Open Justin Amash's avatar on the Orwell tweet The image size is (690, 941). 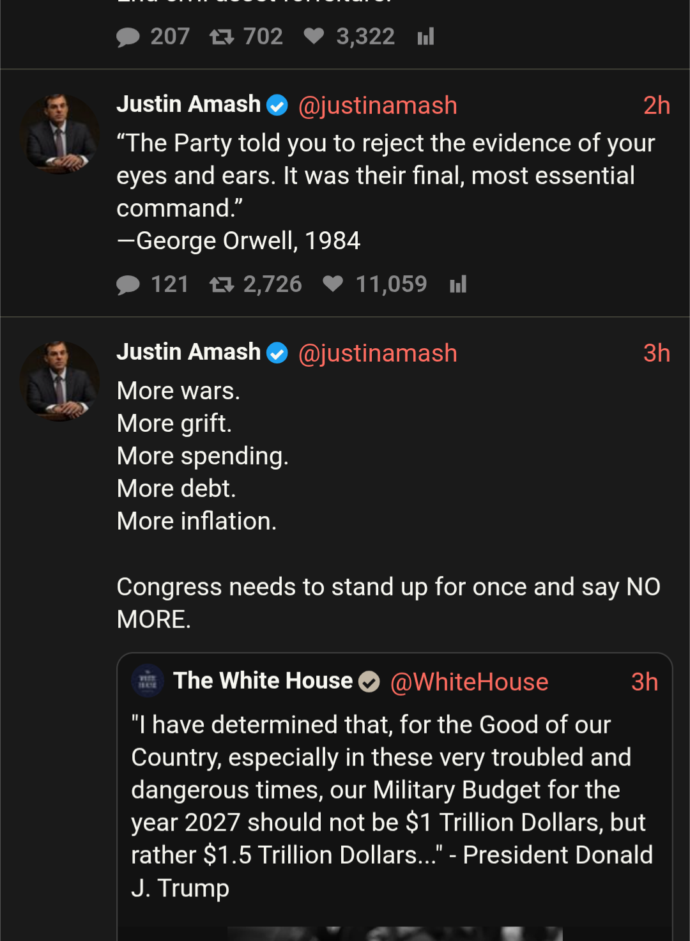[x=59, y=134]
